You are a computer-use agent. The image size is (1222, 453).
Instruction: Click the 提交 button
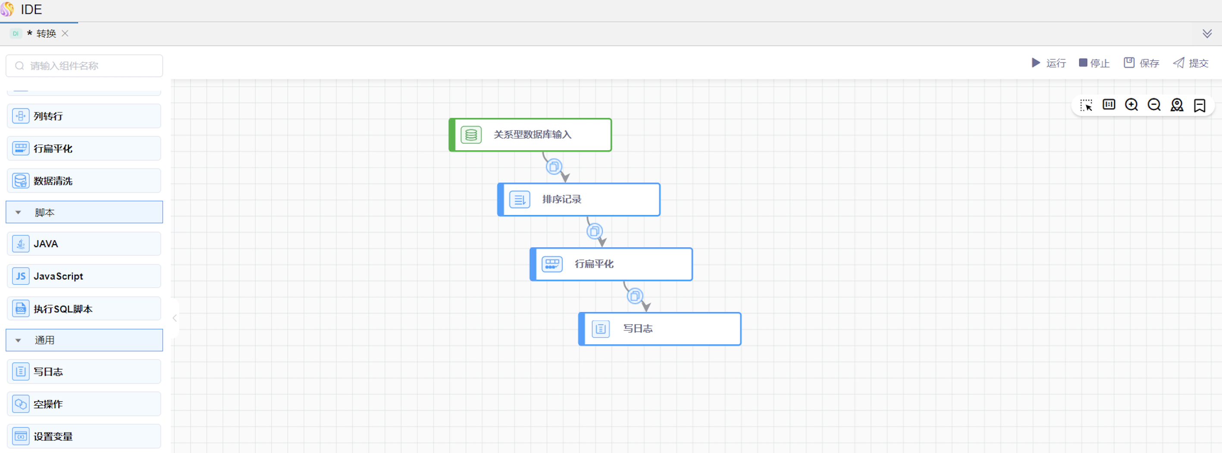coord(1190,63)
